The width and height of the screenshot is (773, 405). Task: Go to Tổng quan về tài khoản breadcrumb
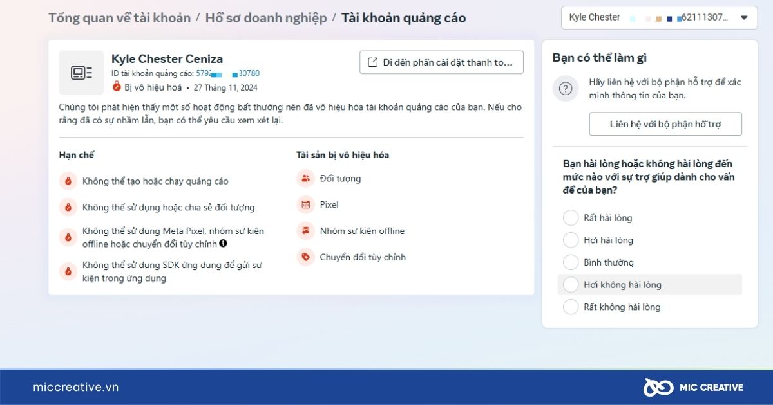click(119, 17)
